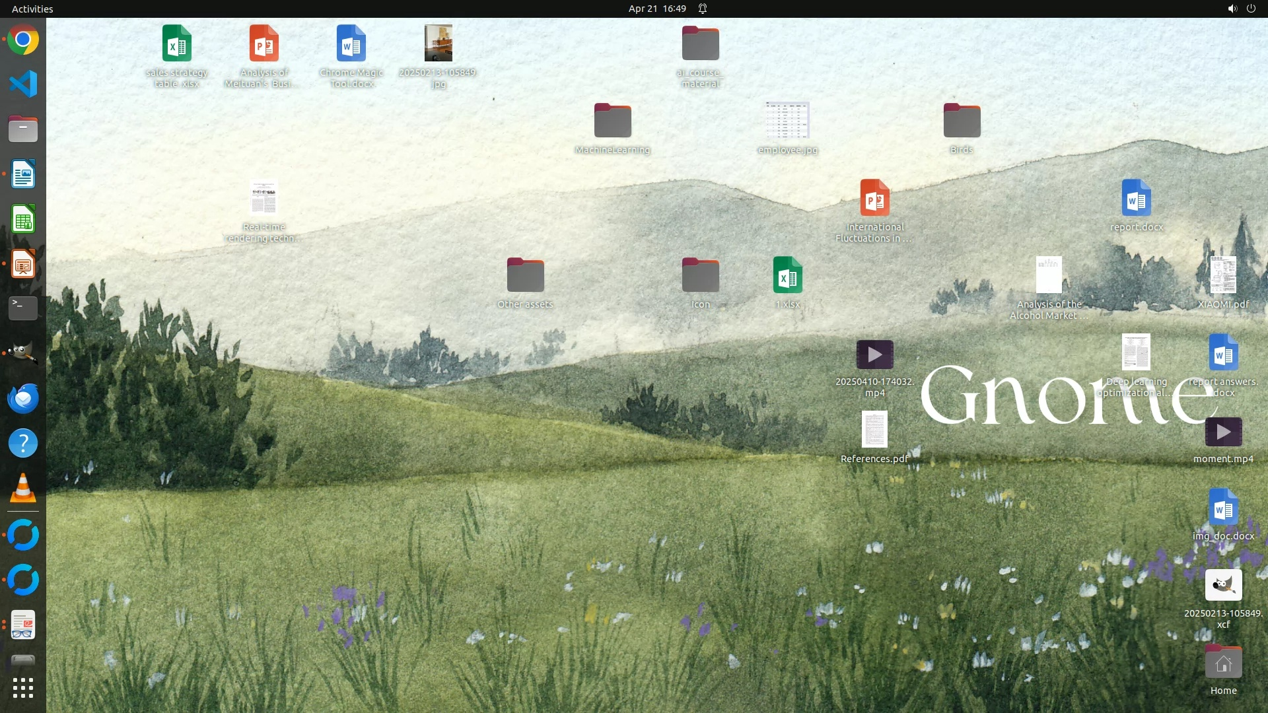Launch GIMP from the dock
Image resolution: width=1268 pixels, height=713 pixels.
pyautogui.click(x=23, y=353)
